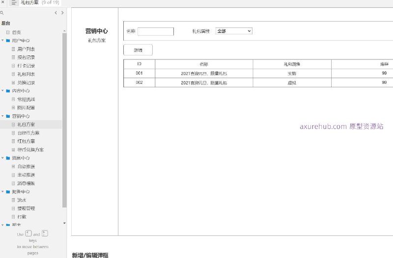Open the 自律币方案 page
Viewport: 393px width, 258px height.
pos(28,133)
